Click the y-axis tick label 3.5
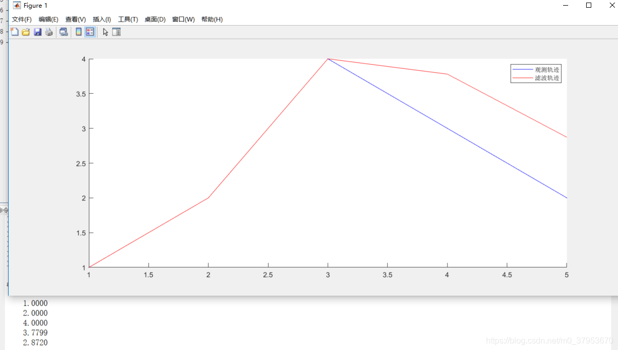The height and width of the screenshot is (350, 618). [80, 94]
